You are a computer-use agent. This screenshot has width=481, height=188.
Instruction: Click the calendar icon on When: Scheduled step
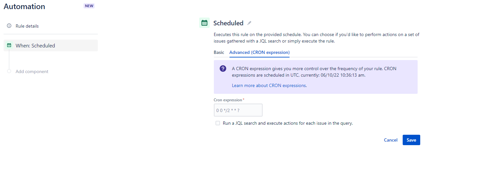pos(10,45)
